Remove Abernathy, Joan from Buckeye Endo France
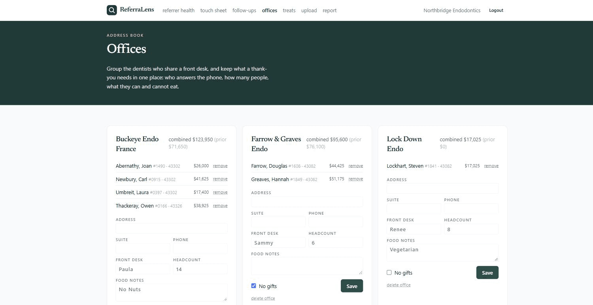The width and height of the screenshot is (593, 305). [220, 166]
